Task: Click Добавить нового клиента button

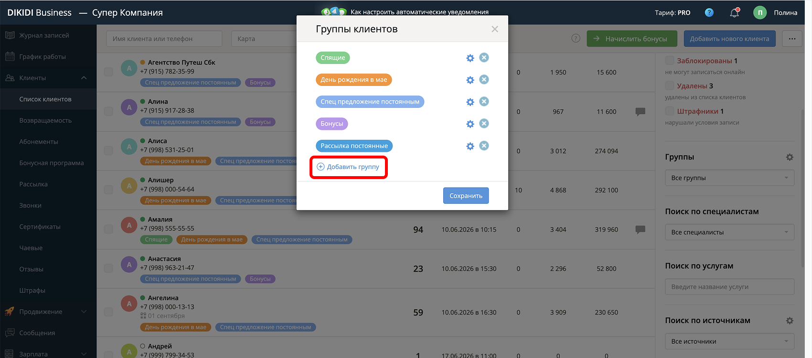Action: (x=729, y=39)
